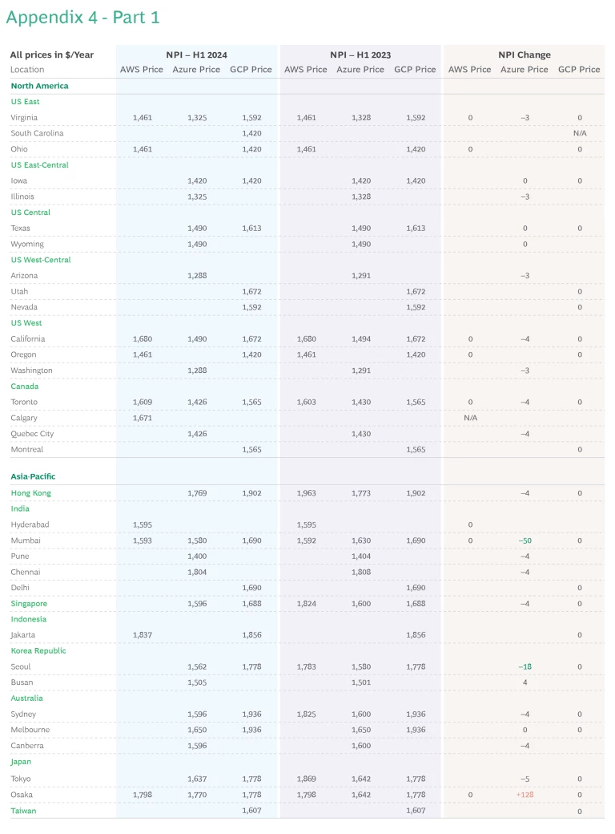Click the Appendix 4 - Part 1 title

82,17
